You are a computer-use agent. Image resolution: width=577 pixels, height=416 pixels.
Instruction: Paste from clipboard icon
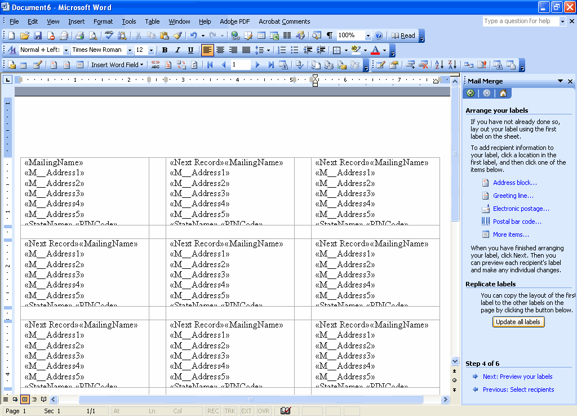coord(165,36)
